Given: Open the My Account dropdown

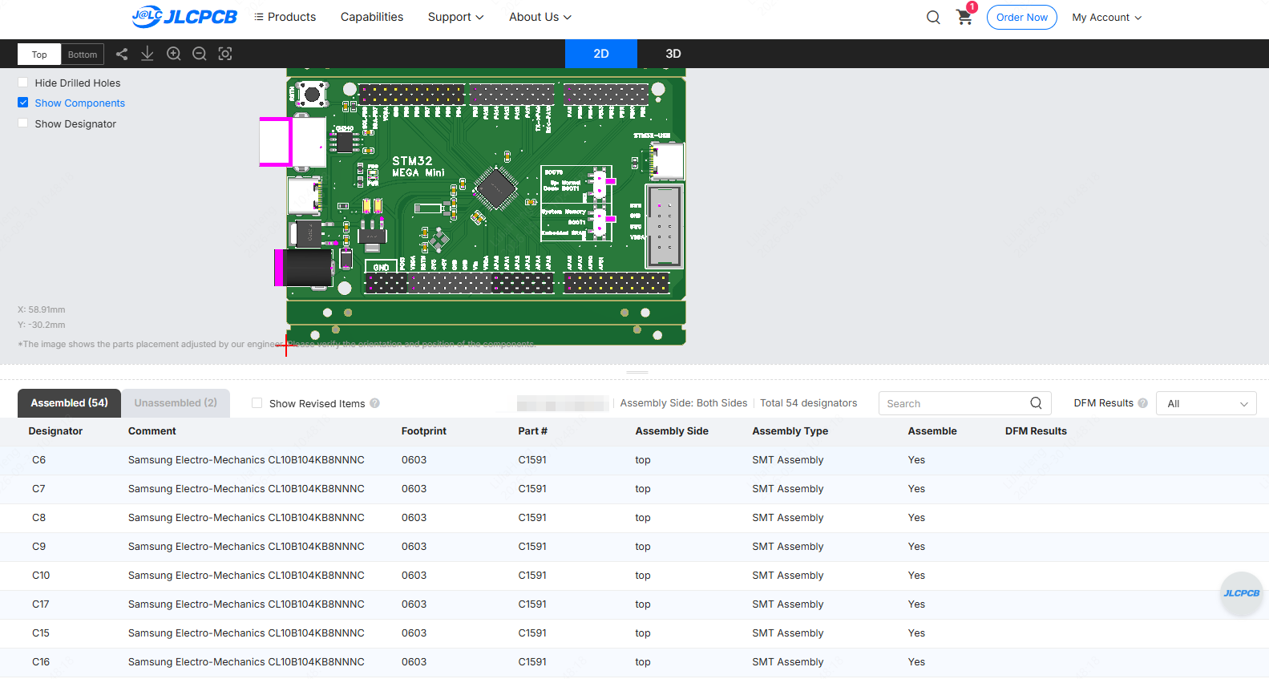Looking at the screenshot, I should click(x=1107, y=17).
